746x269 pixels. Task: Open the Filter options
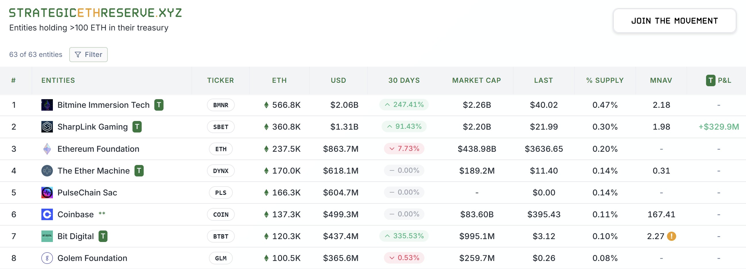(x=88, y=54)
